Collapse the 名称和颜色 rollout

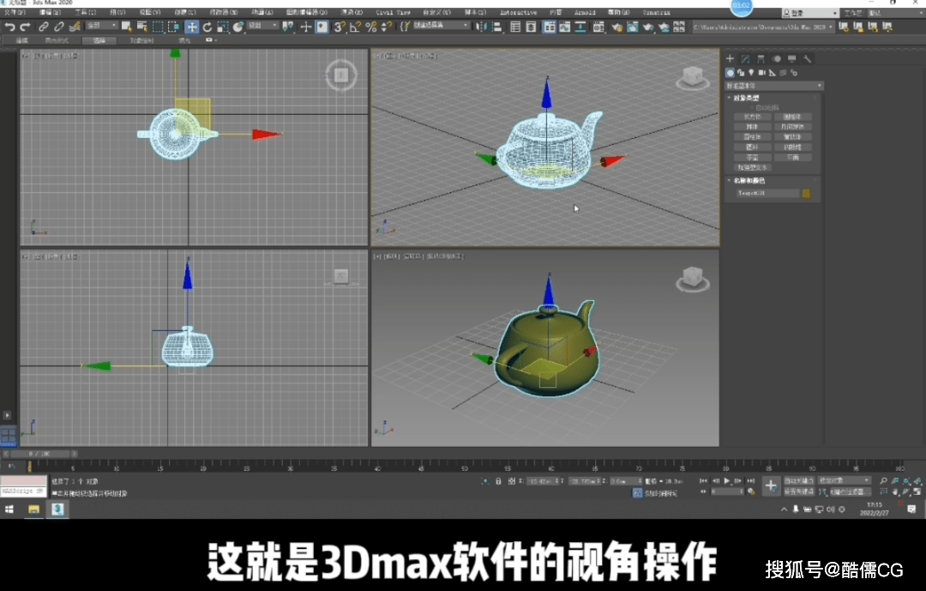tap(749, 180)
